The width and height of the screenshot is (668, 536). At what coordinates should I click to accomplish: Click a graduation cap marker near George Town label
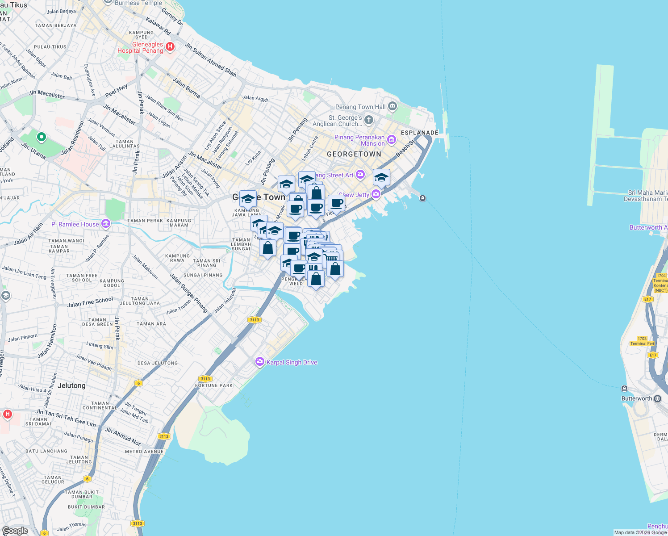click(248, 198)
